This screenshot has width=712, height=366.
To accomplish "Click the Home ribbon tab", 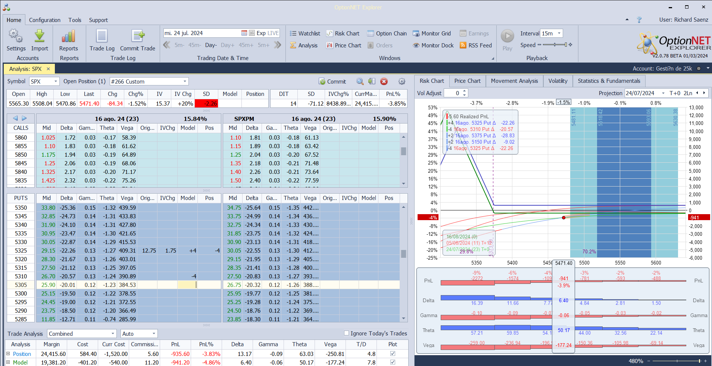I will click(14, 20).
